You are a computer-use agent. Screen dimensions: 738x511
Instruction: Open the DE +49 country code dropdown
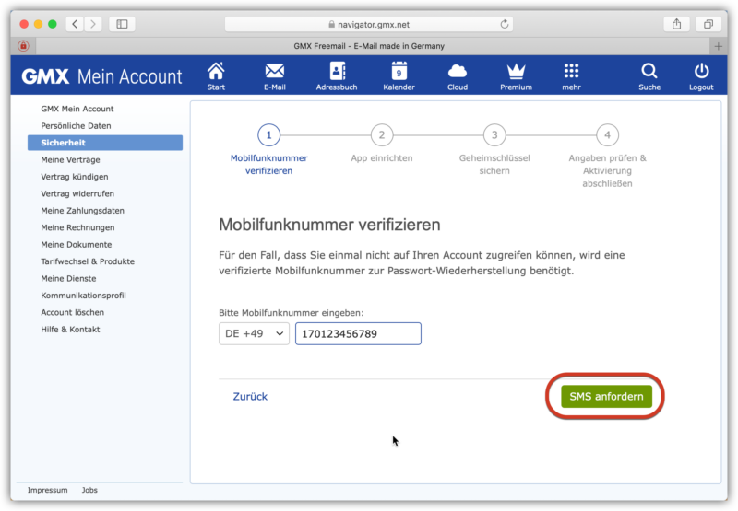coord(254,333)
